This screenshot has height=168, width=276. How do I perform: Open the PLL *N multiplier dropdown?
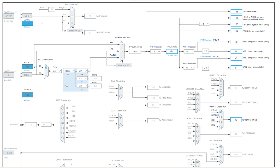tap(69, 71)
